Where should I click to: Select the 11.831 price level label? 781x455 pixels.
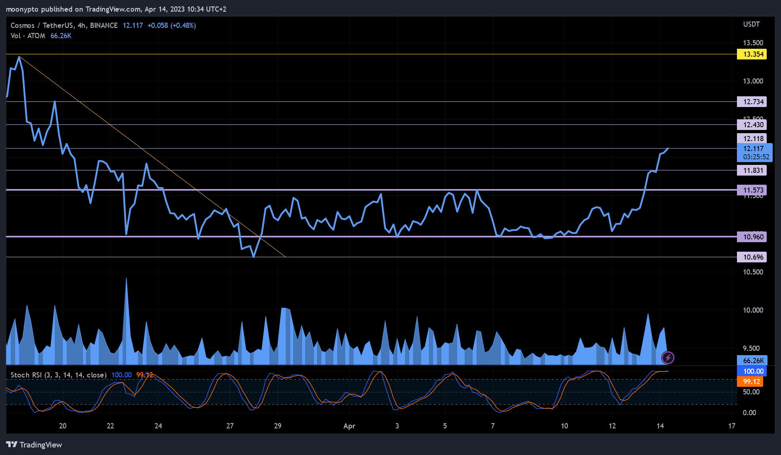point(752,170)
